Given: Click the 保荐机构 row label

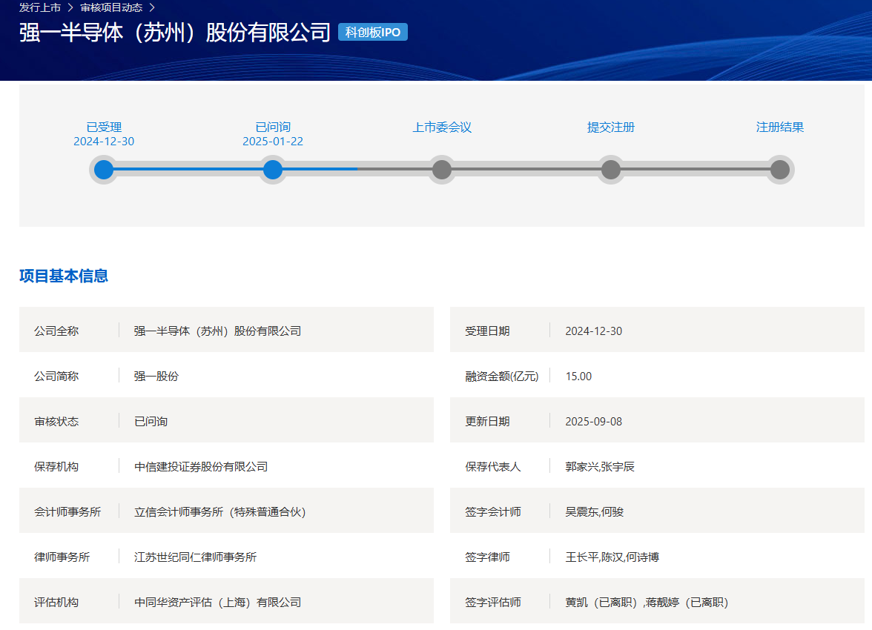Looking at the screenshot, I should 56,466.
